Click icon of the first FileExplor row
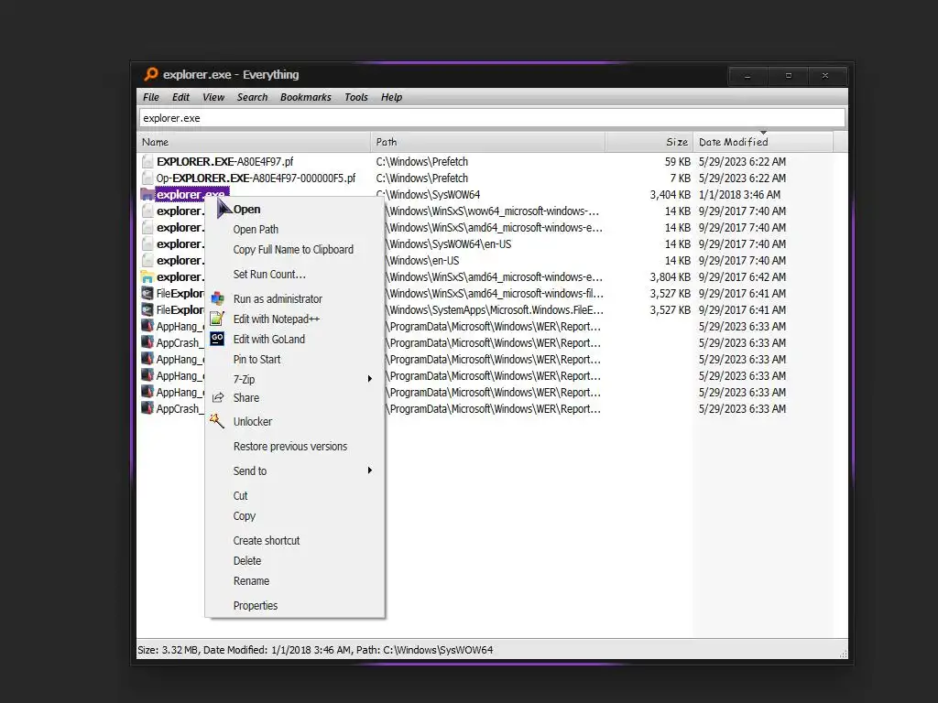 [147, 293]
